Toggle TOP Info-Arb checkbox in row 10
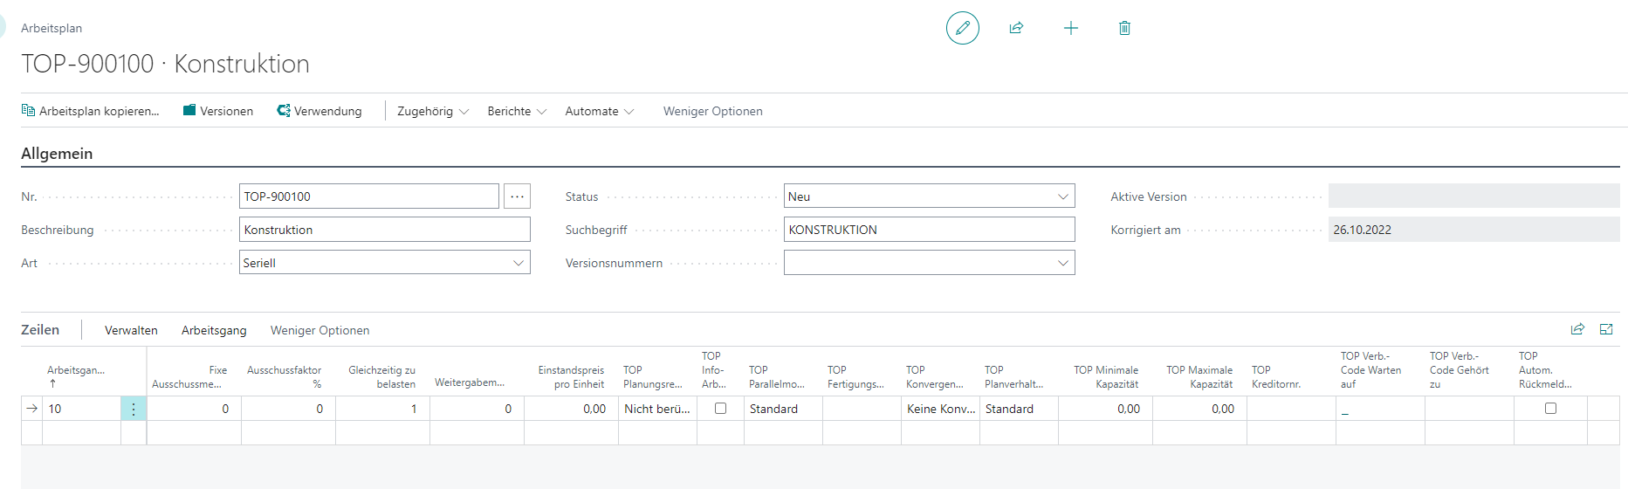The width and height of the screenshot is (1628, 489). point(721,408)
